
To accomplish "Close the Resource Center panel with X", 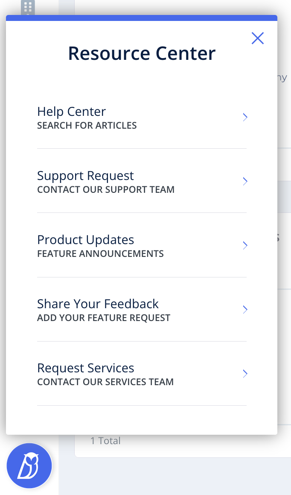I will (258, 38).
